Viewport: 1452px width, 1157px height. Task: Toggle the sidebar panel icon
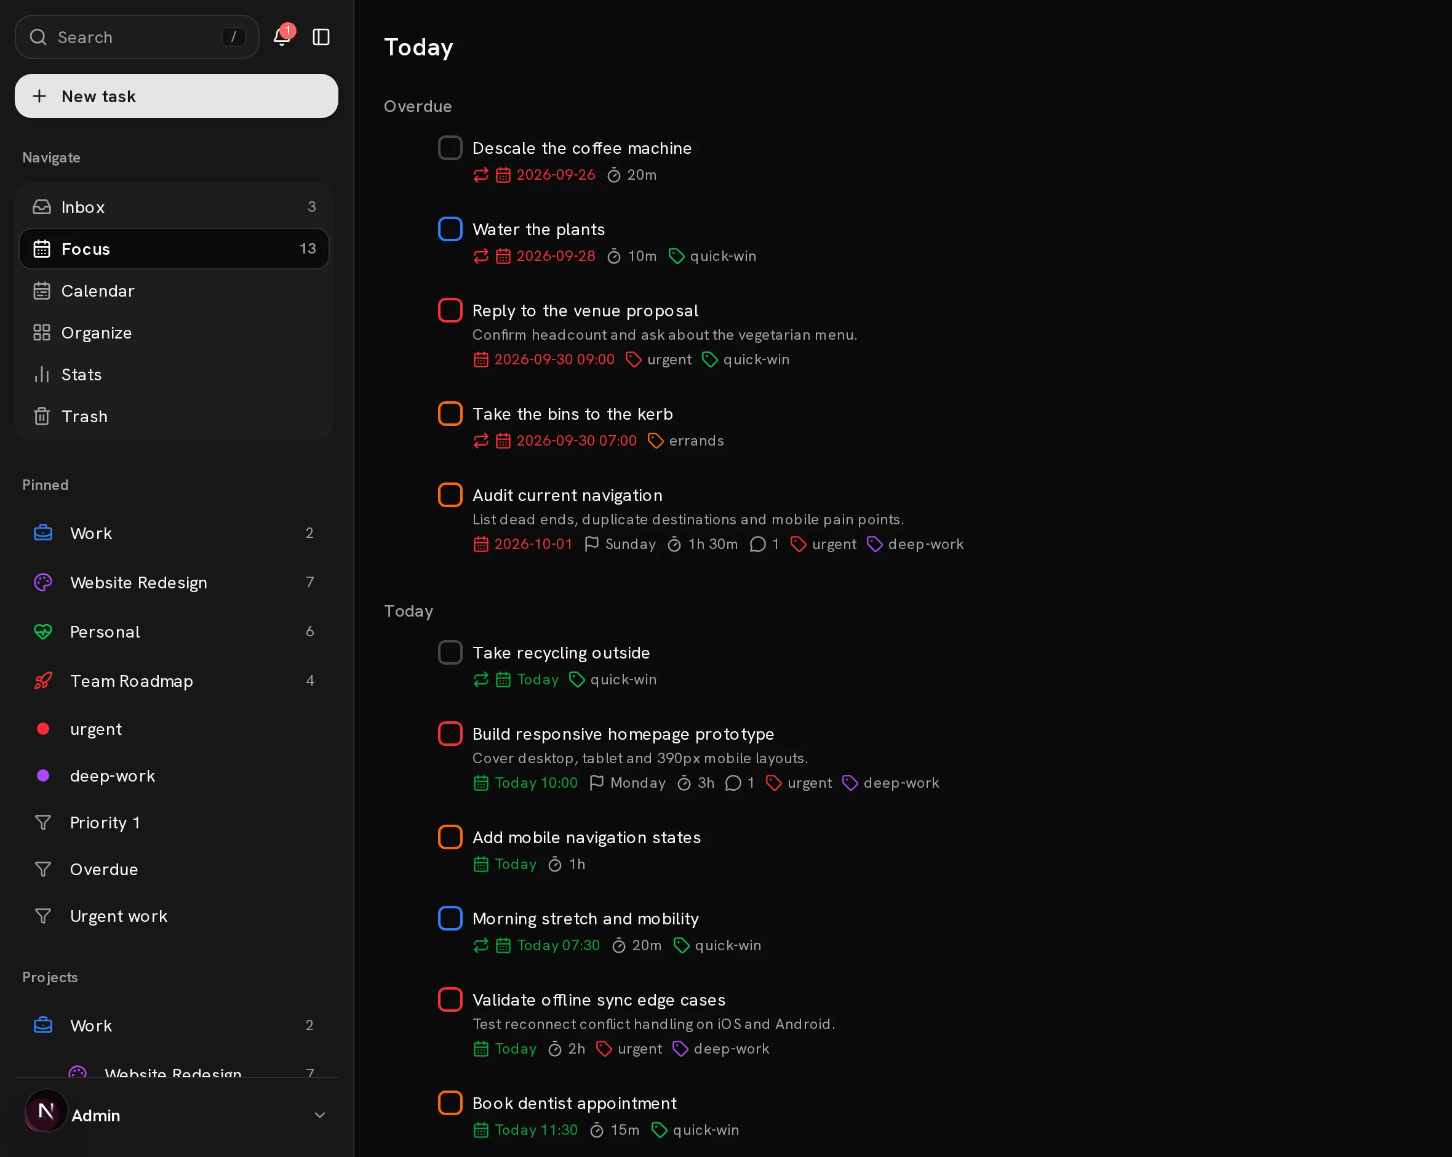[321, 37]
